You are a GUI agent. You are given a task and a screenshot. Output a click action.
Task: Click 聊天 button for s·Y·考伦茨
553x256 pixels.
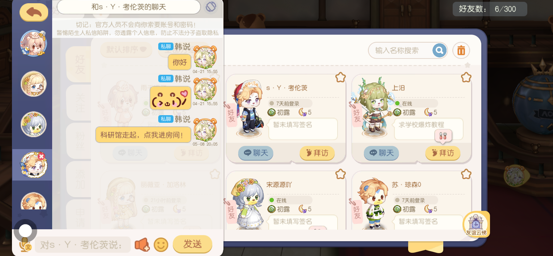256,153
